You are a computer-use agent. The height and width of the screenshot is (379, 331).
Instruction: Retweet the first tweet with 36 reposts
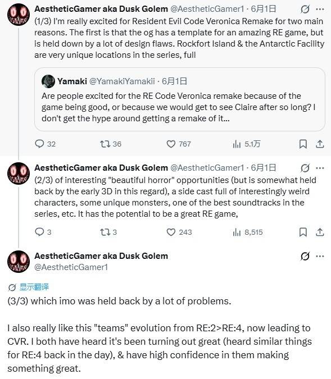click(111, 144)
